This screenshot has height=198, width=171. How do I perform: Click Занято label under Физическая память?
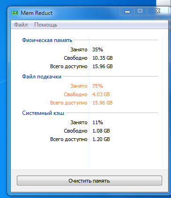tap(79, 50)
